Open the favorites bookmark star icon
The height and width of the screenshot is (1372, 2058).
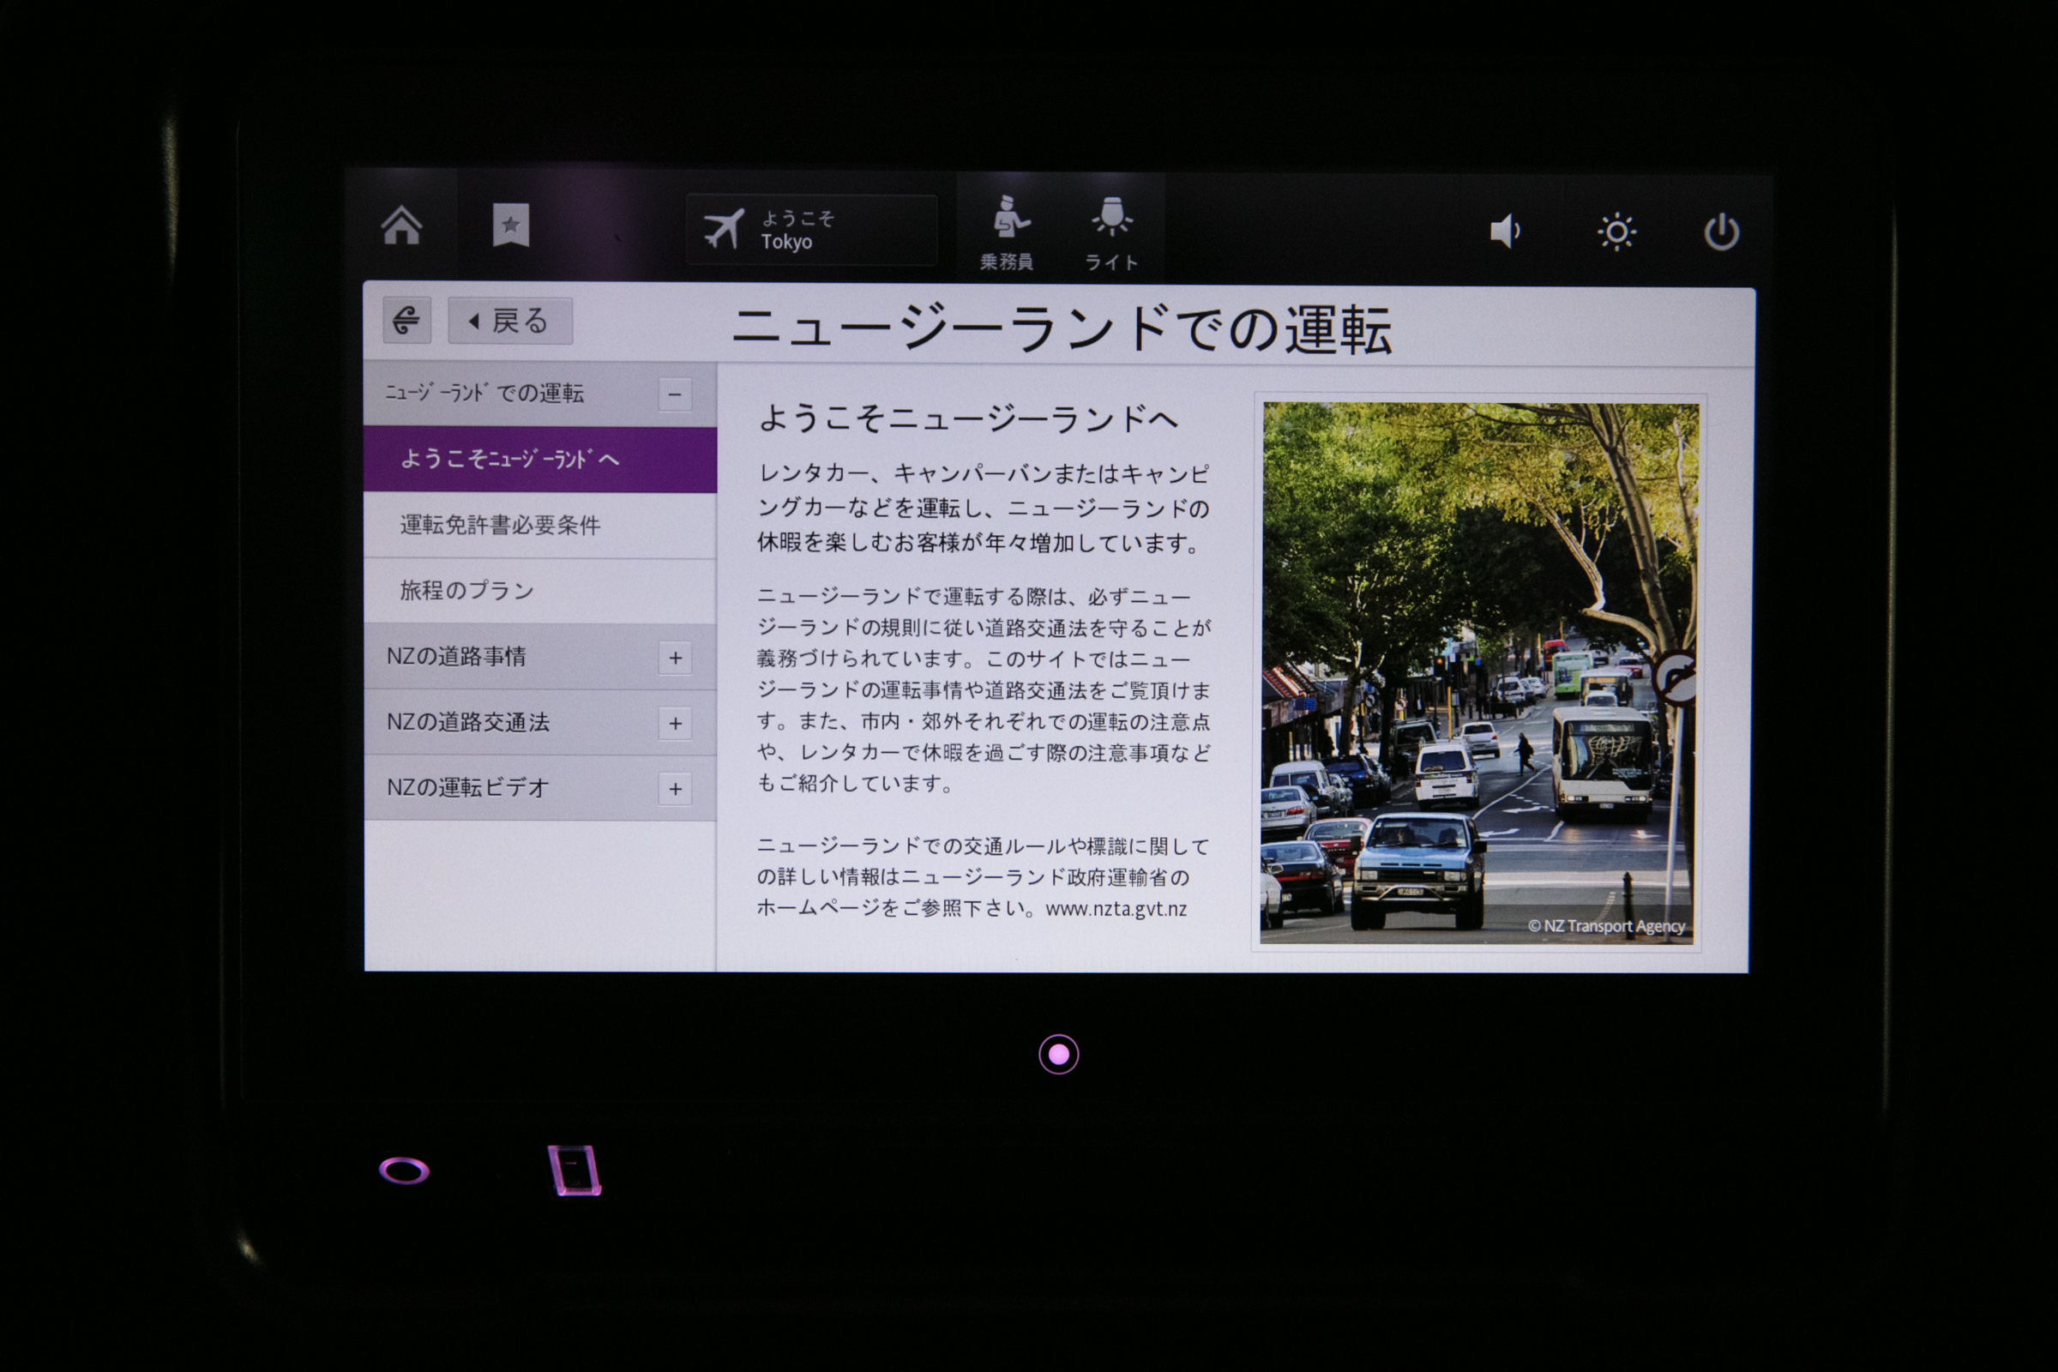[511, 225]
